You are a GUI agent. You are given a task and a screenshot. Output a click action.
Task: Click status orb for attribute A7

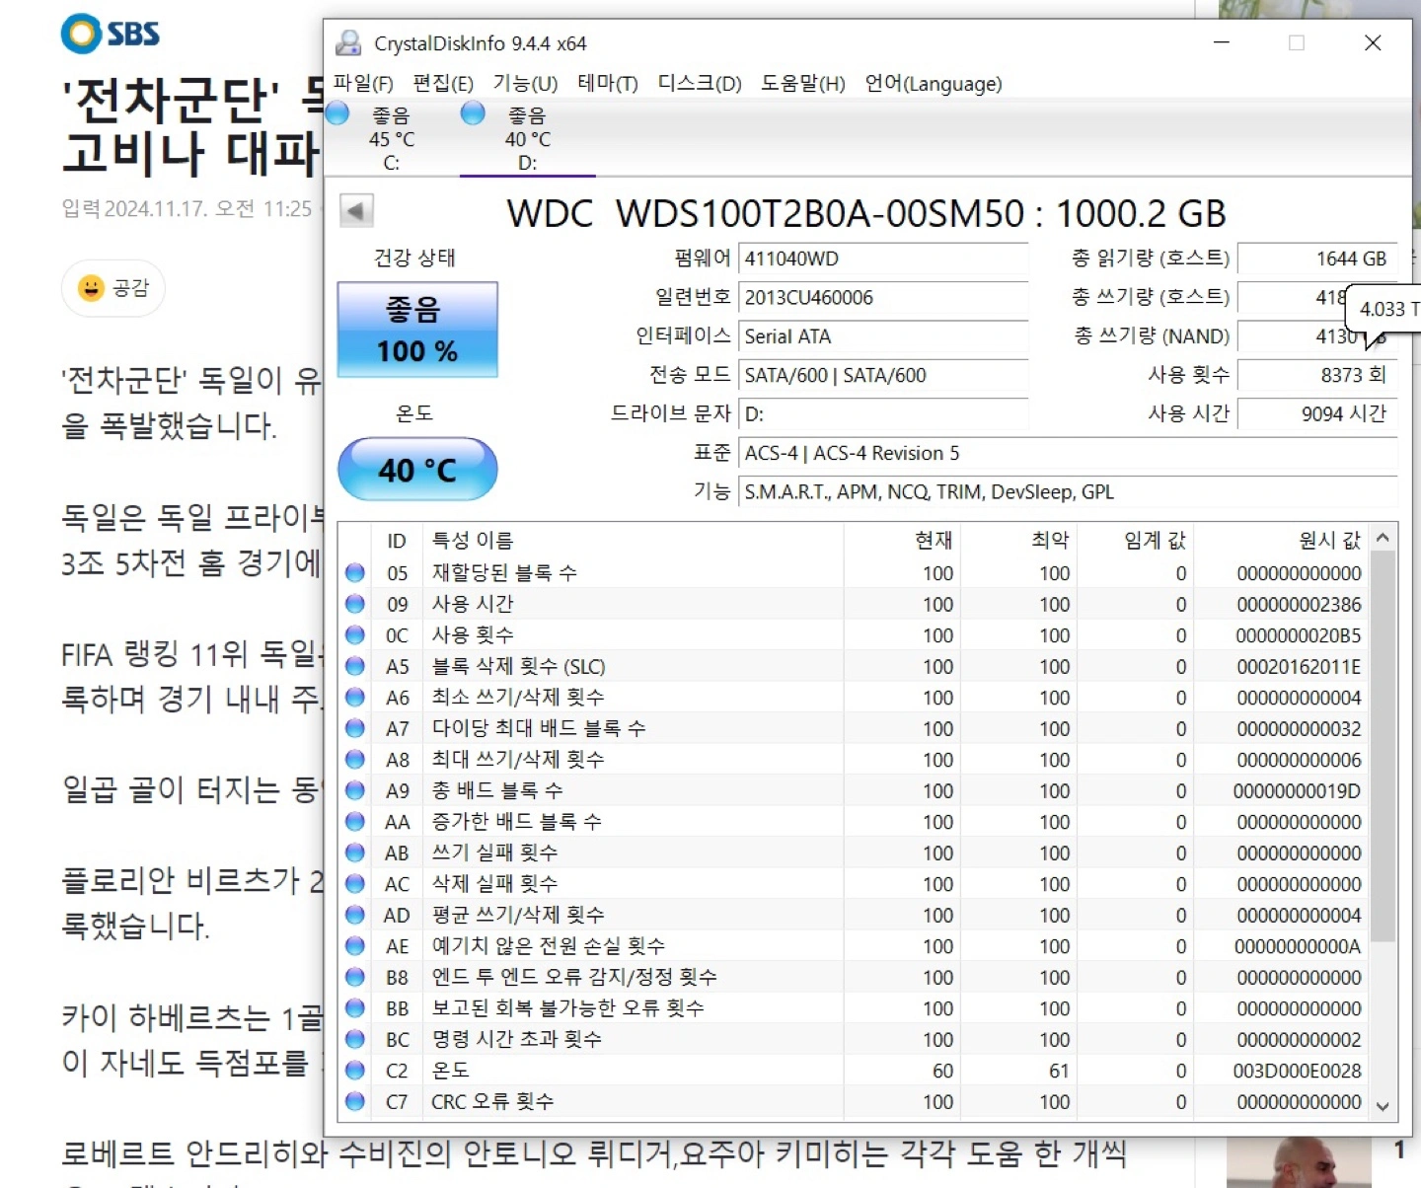pyautogui.click(x=355, y=728)
